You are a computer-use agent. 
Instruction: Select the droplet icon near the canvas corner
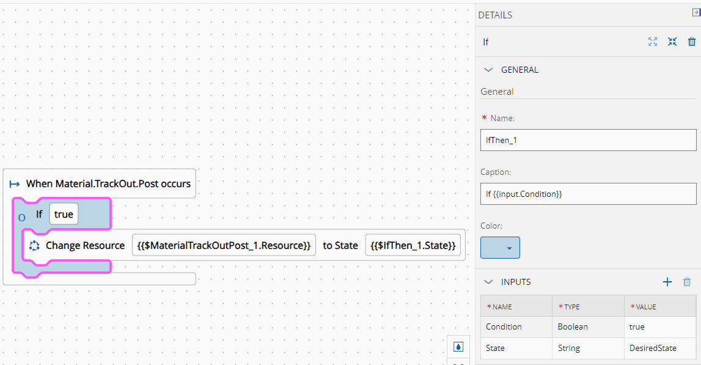[459, 346]
